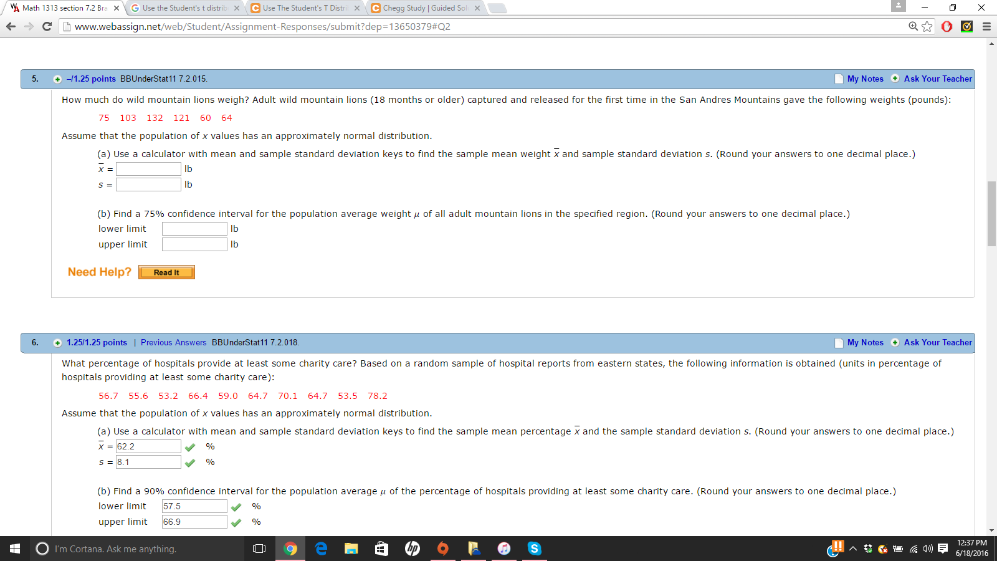The height and width of the screenshot is (561, 997).
Task: Click the zoom magnifier in the address bar
Action: (x=912, y=27)
